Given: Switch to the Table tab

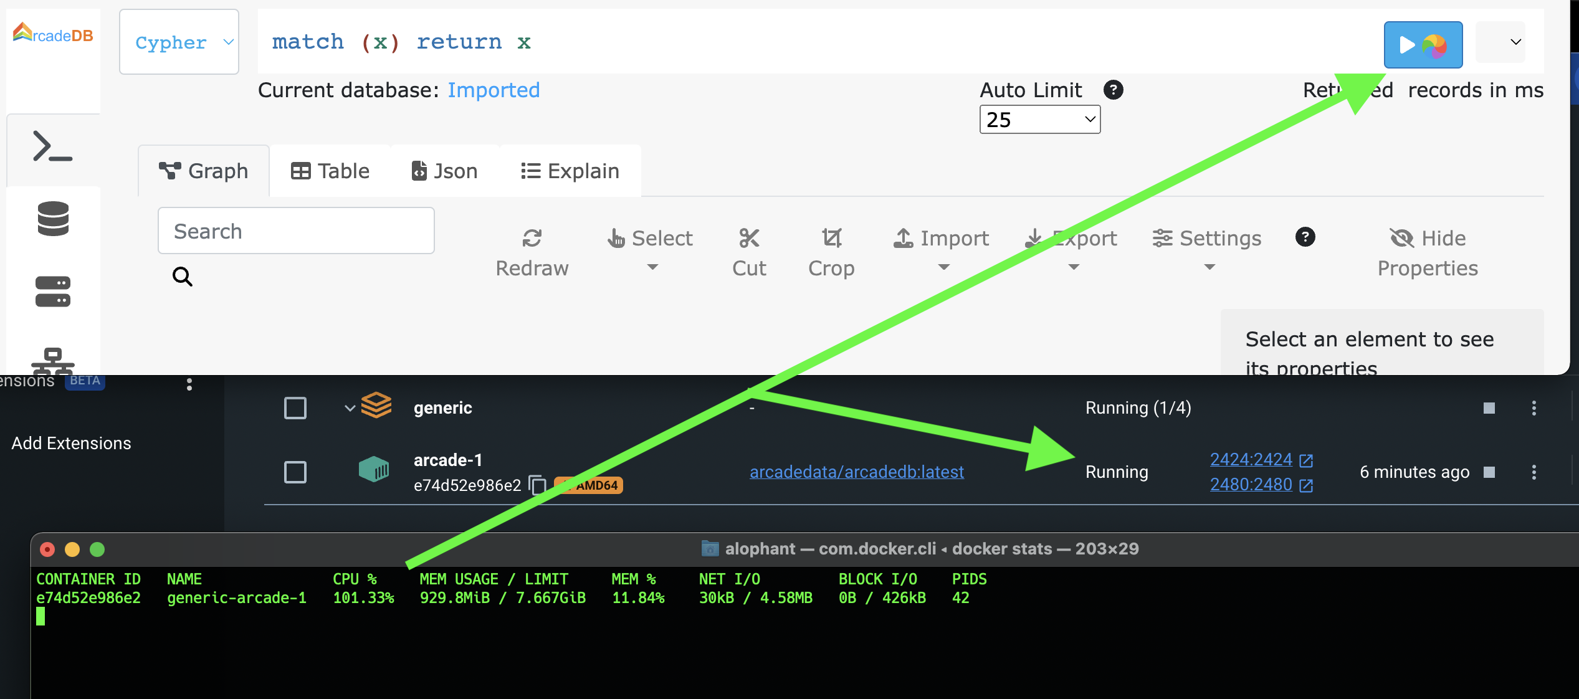Looking at the screenshot, I should 330,170.
